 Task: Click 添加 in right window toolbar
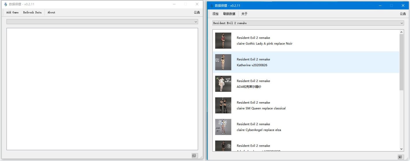(215, 14)
